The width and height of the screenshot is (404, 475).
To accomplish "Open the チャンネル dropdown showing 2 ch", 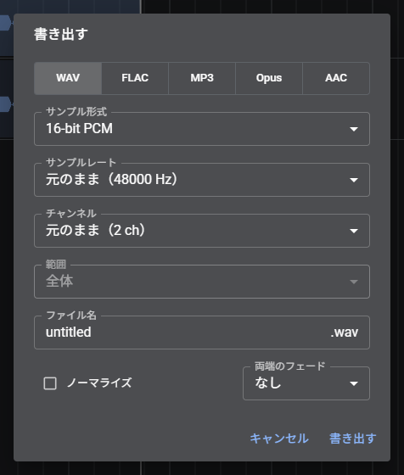I will click(202, 231).
